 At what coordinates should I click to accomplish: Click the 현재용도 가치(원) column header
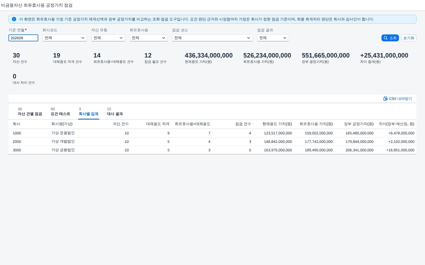coord(277,124)
